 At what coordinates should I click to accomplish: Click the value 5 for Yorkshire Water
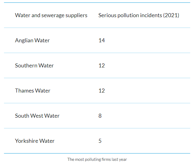pos(100,141)
